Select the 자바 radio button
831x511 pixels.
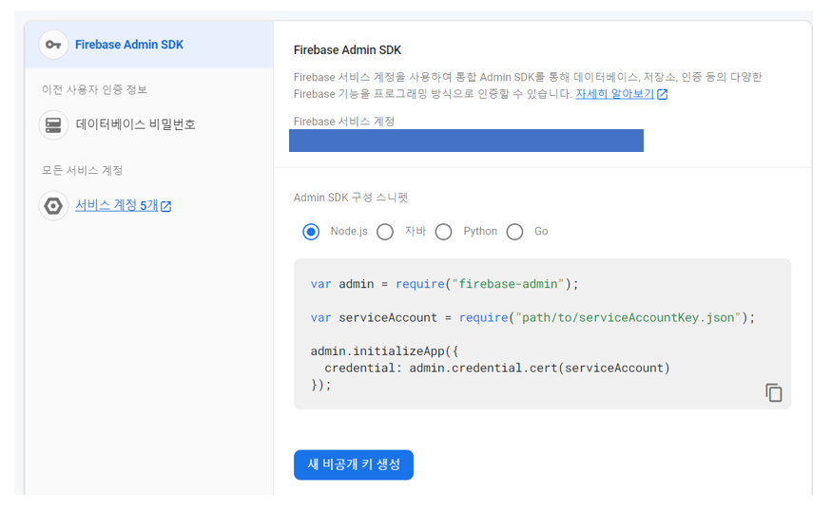click(385, 232)
